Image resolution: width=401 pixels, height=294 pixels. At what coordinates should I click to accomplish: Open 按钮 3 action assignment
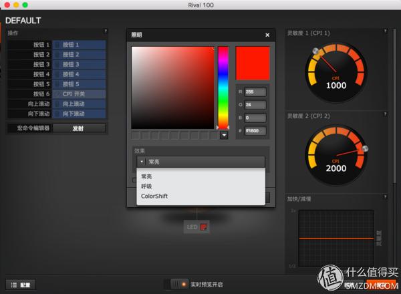pyautogui.click(x=79, y=64)
